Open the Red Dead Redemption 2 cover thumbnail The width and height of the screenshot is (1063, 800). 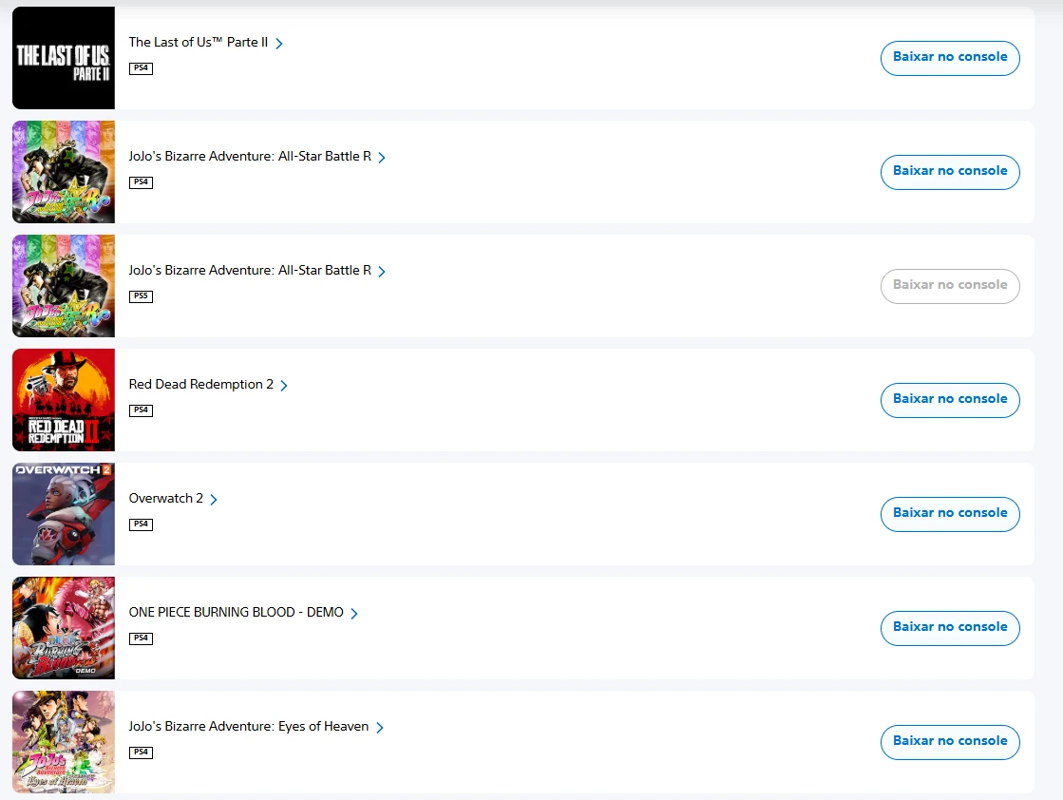pos(64,400)
